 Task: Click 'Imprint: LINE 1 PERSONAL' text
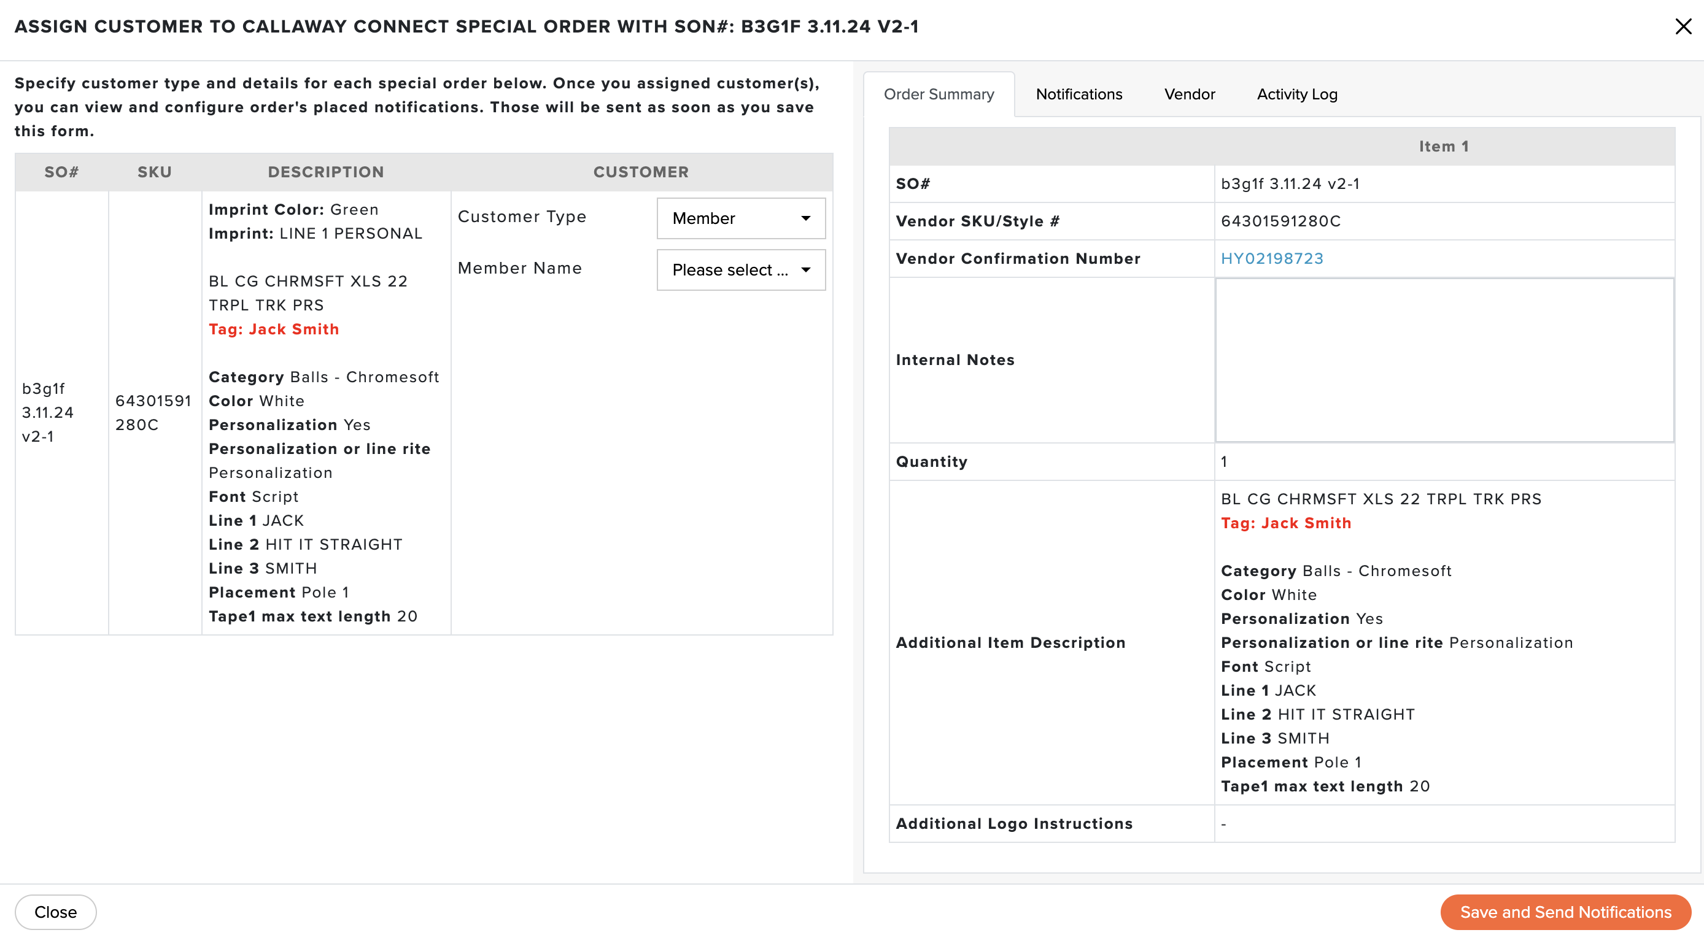316,233
